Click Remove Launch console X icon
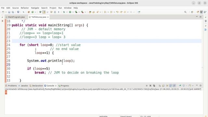Viewport: 208px width, 117px height. [150, 86]
